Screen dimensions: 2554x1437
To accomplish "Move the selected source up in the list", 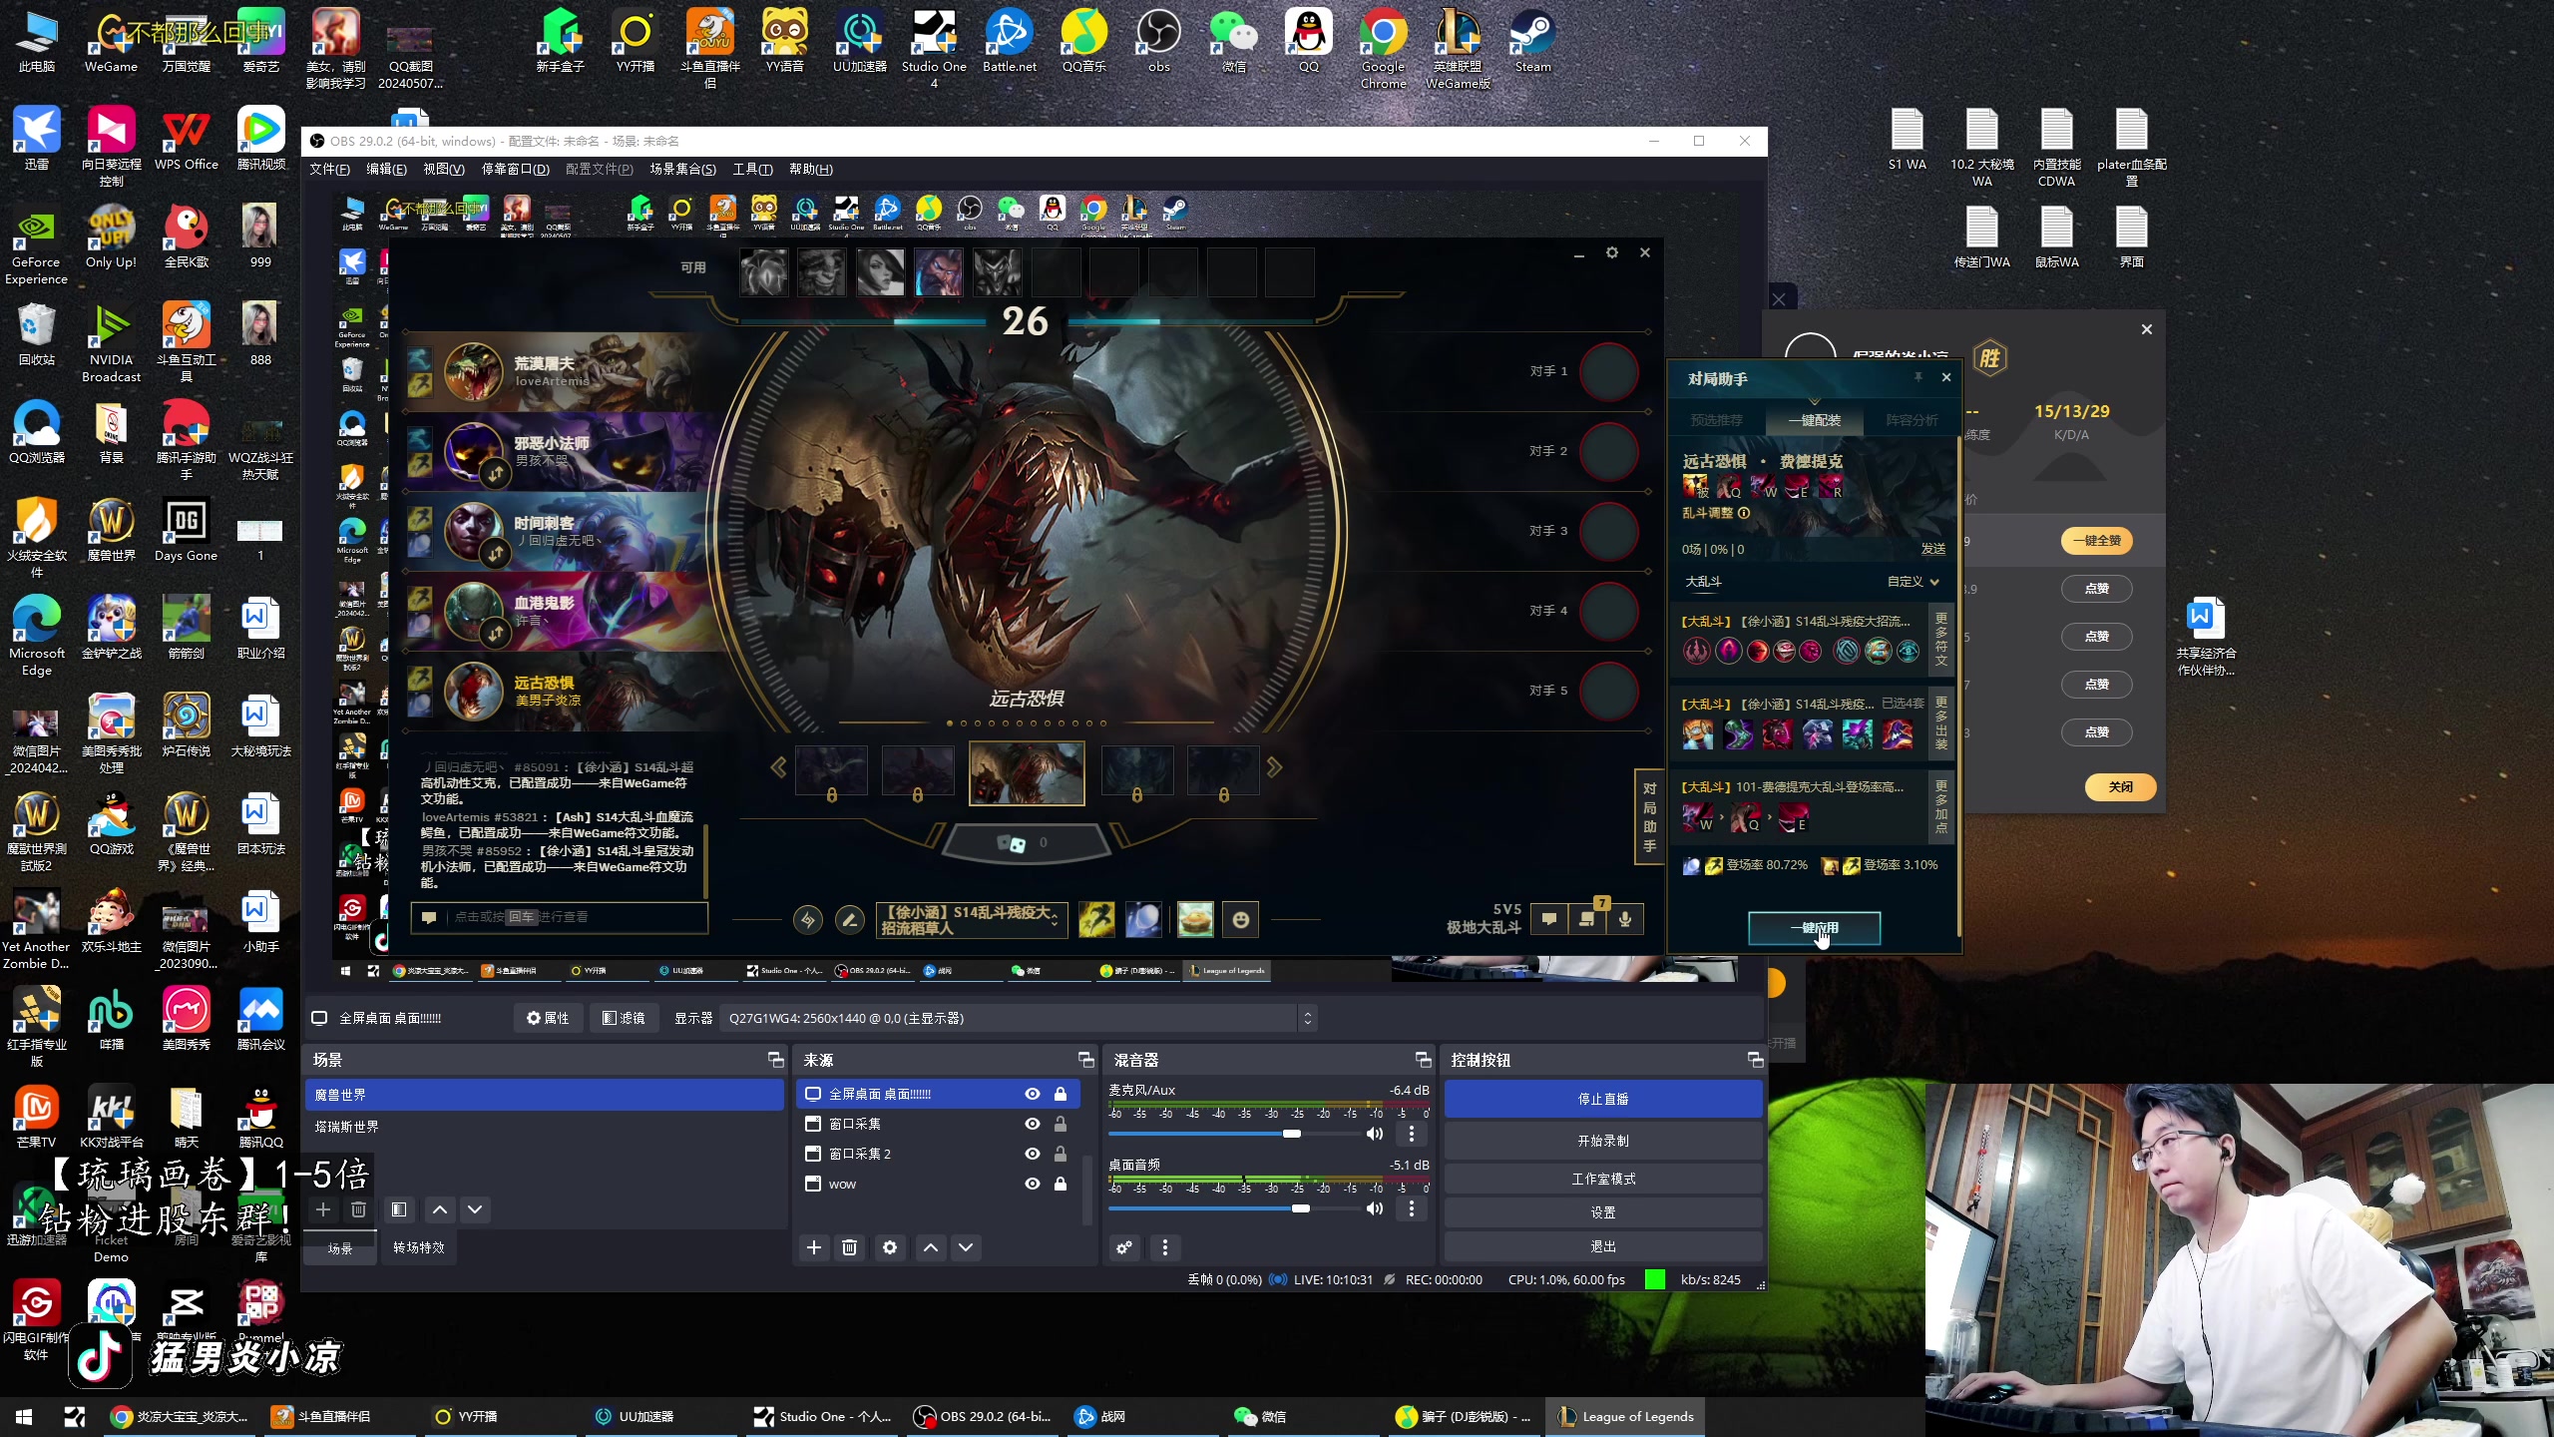I will 931,1247.
